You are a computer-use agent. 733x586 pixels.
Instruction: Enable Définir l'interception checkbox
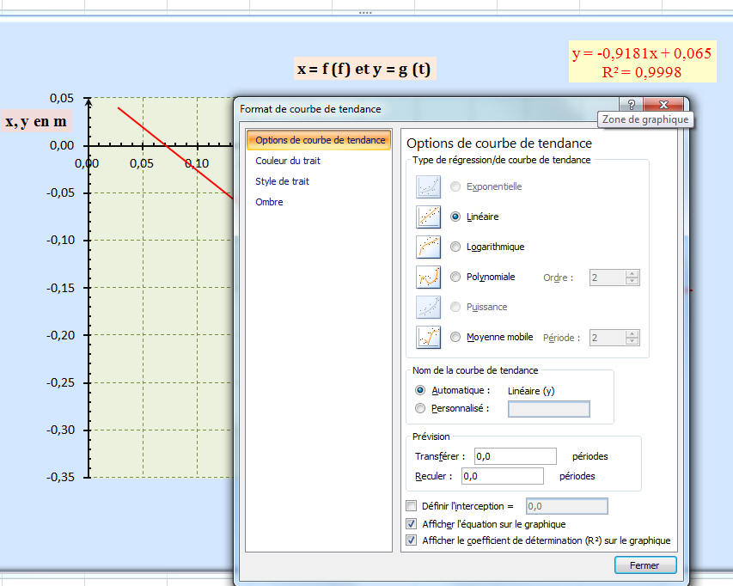[x=412, y=505]
